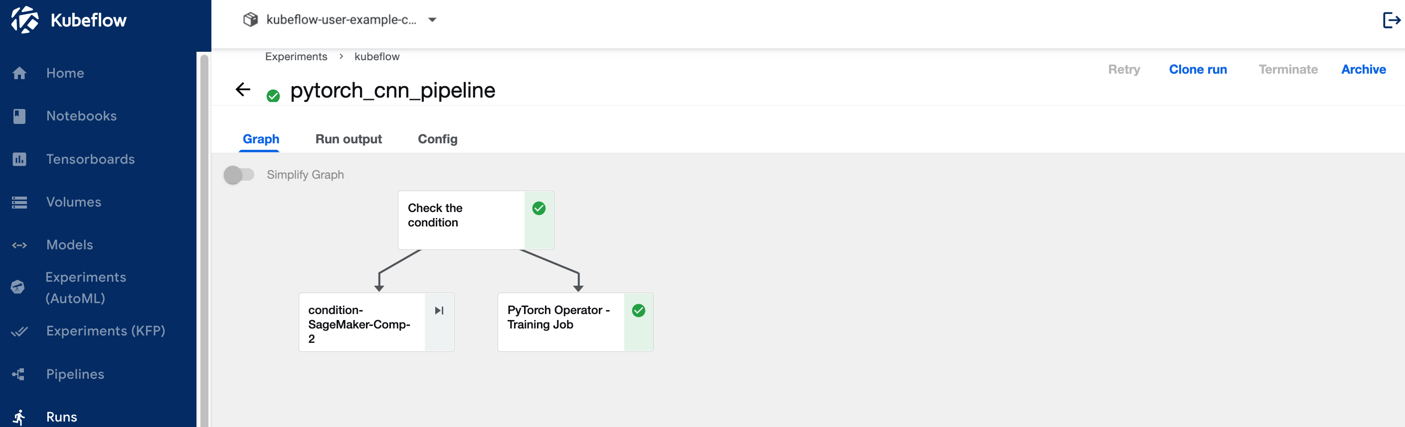Click the namespace cube selector
Viewport: 1405px width, 427px height.
click(250, 19)
